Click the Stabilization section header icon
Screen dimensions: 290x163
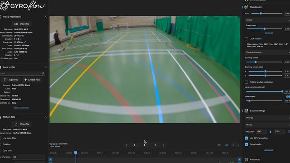pos(246,7)
